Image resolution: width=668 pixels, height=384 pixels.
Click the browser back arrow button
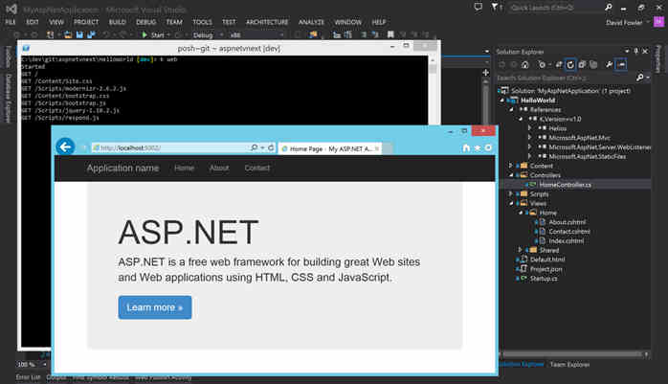pyautogui.click(x=65, y=147)
